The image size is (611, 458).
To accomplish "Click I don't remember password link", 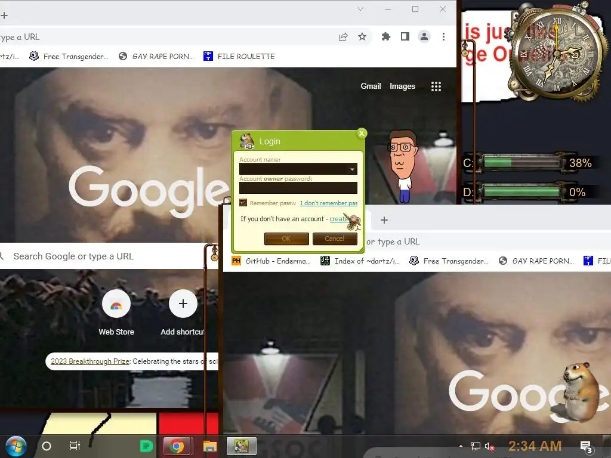I will [x=329, y=203].
